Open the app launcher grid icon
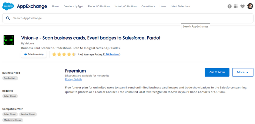Image resolution: width=255 pixels, height=124 pixels. [236, 6]
